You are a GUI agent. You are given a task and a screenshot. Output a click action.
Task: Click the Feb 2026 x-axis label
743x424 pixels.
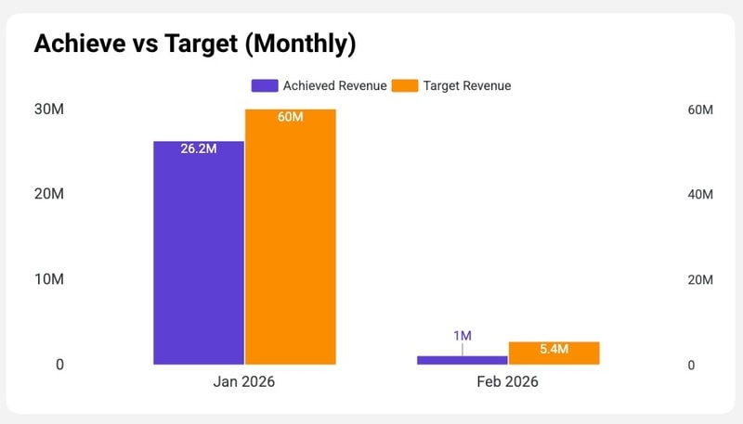508,381
